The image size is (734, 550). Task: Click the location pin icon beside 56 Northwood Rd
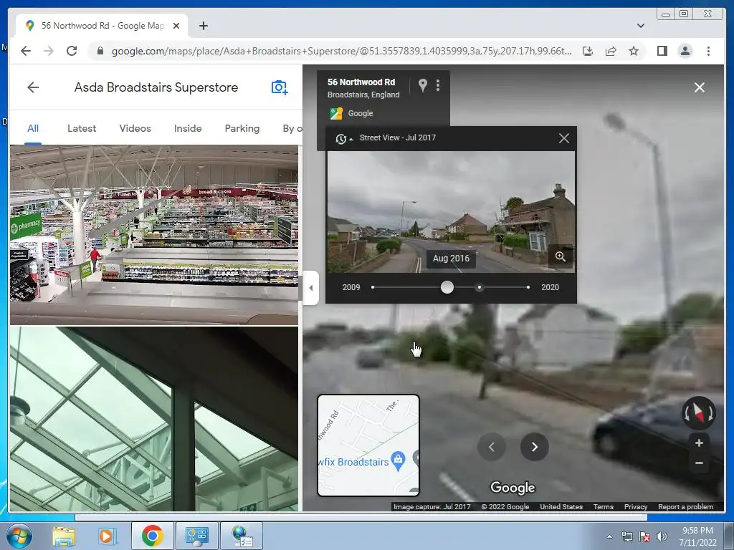coord(422,85)
